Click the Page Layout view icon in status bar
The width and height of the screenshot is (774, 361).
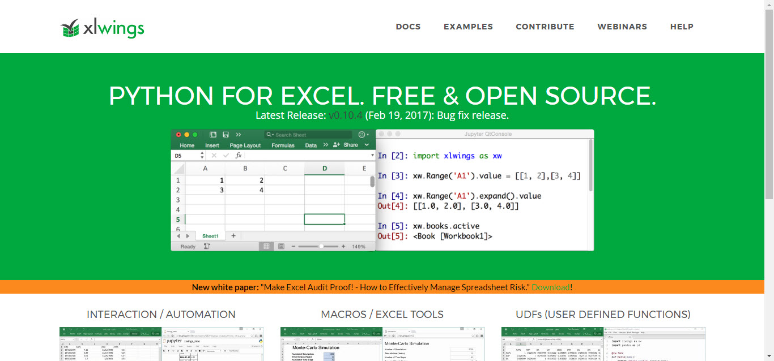pyautogui.click(x=281, y=246)
